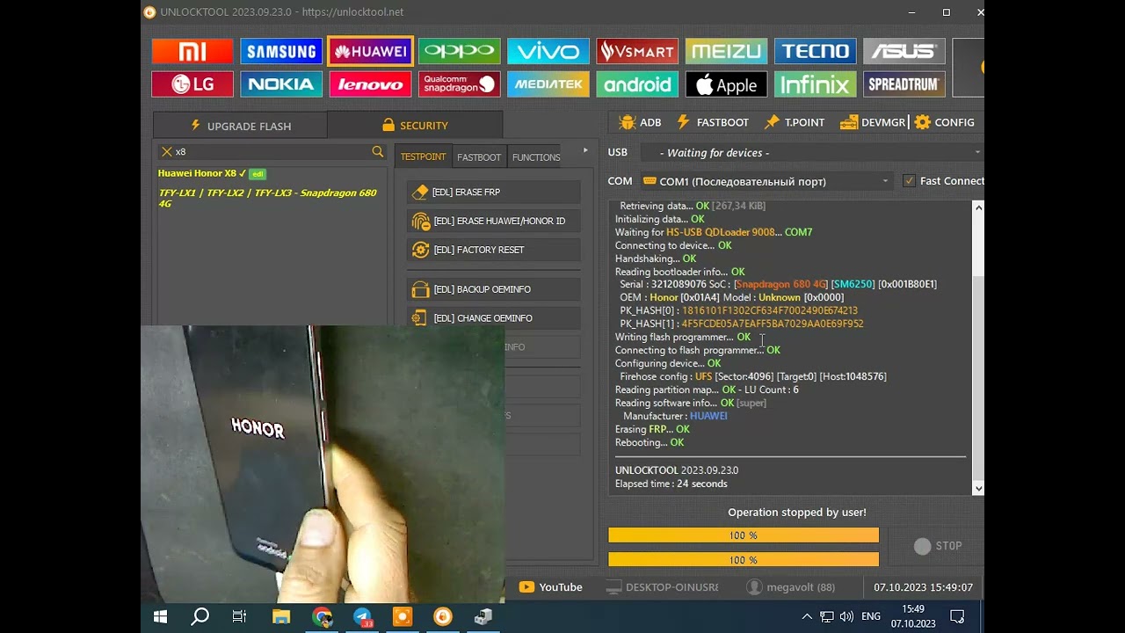Image resolution: width=1125 pixels, height=633 pixels.
Task: Open the TESTPOINT tab
Action: pyautogui.click(x=423, y=156)
